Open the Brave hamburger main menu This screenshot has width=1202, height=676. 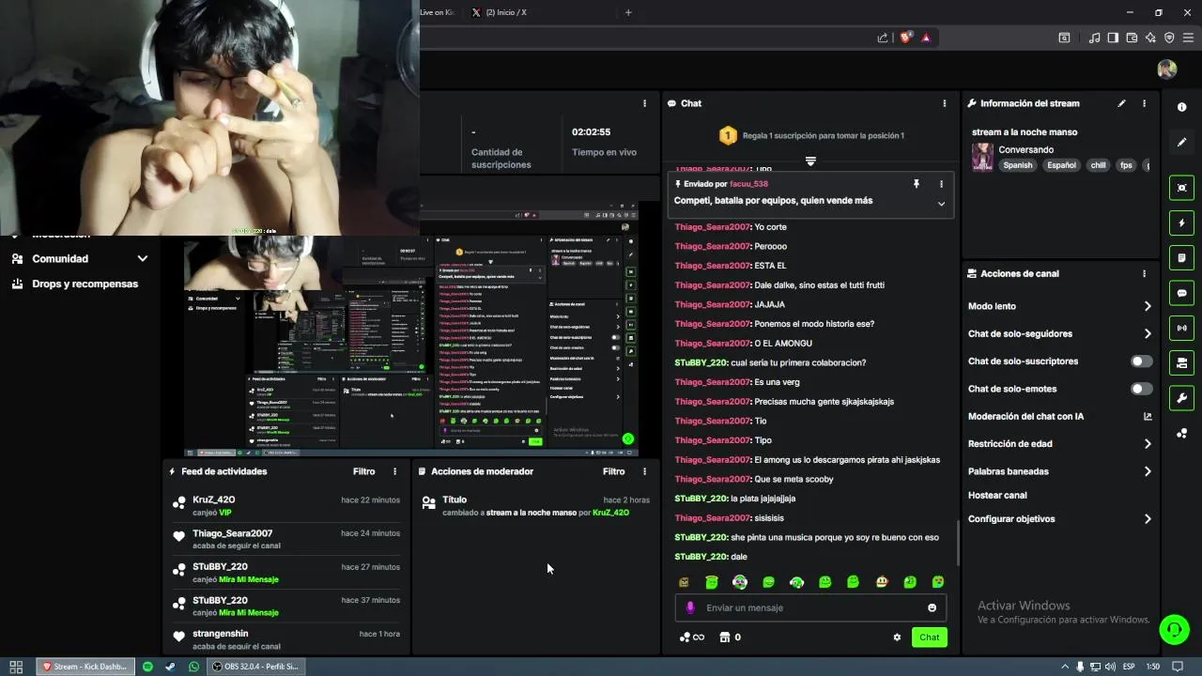coord(1188,38)
